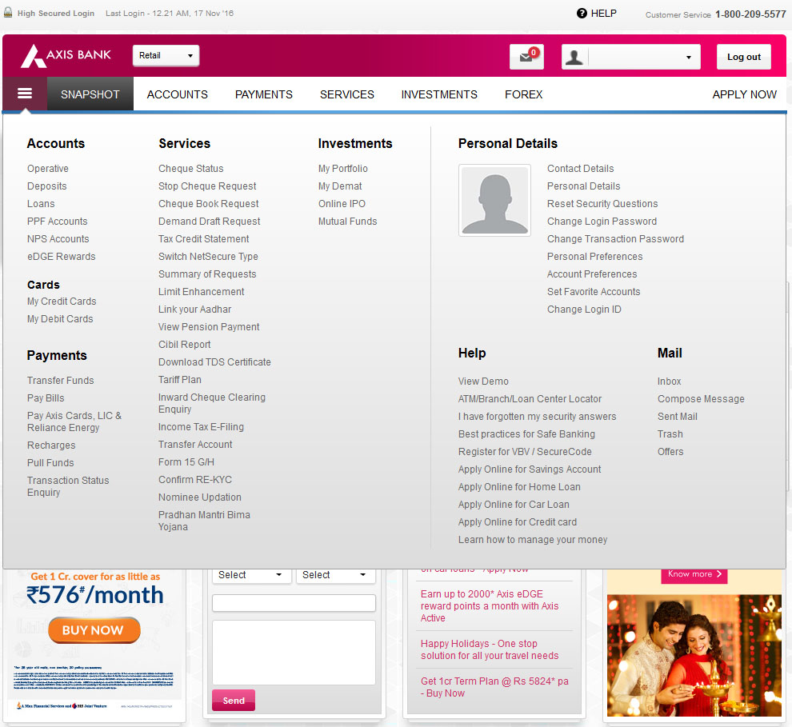
Task: Click the profile photo placeholder
Action: click(x=494, y=200)
